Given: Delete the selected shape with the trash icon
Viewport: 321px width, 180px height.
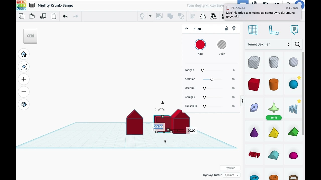Looking at the screenshot, I should (54, 16).
